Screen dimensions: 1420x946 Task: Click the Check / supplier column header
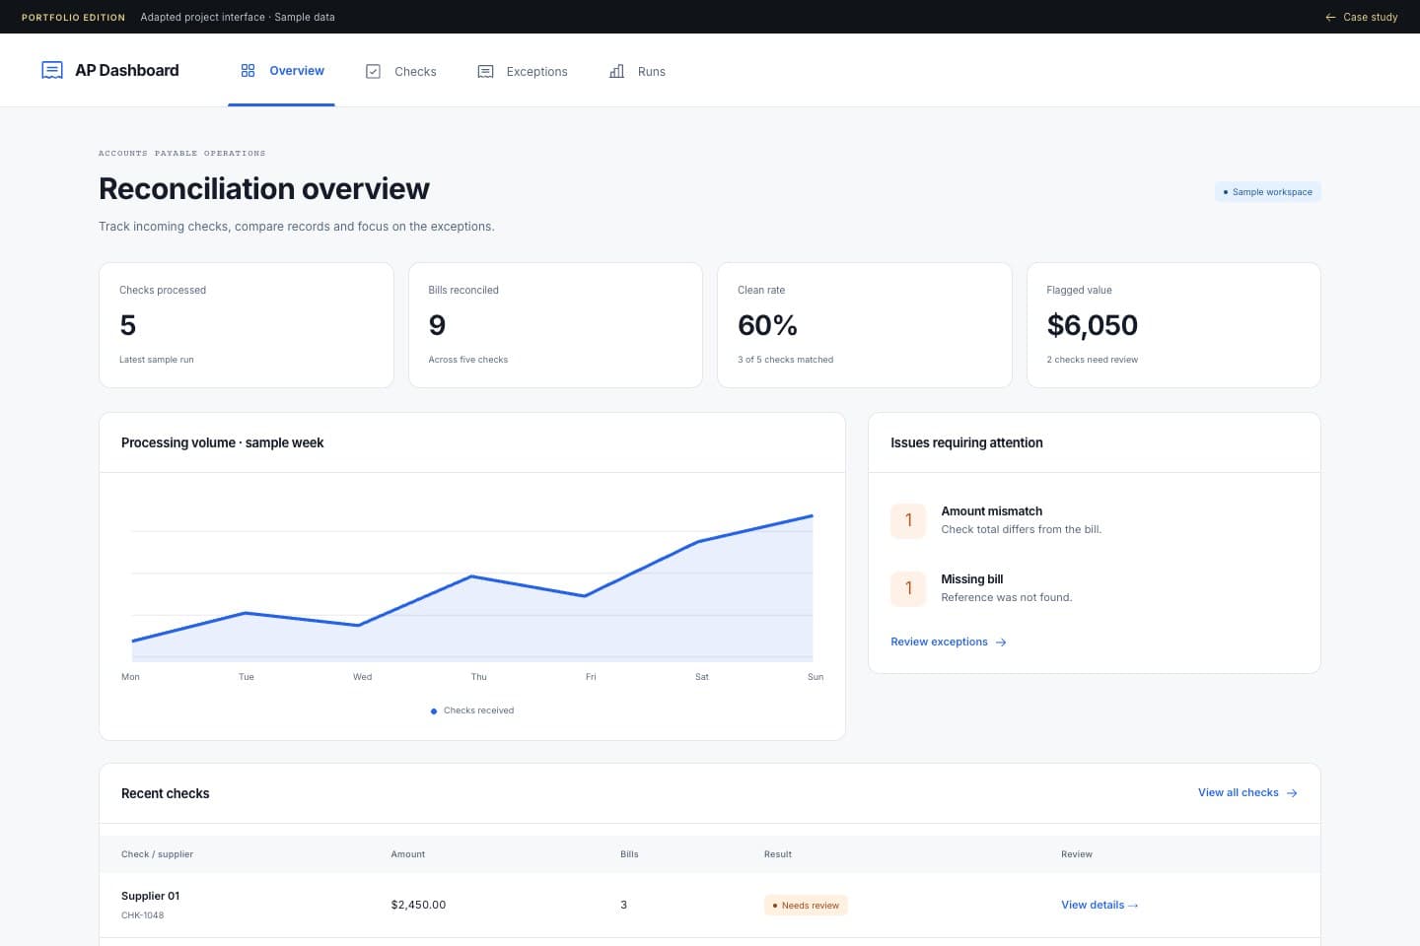[x=157, y=854]
